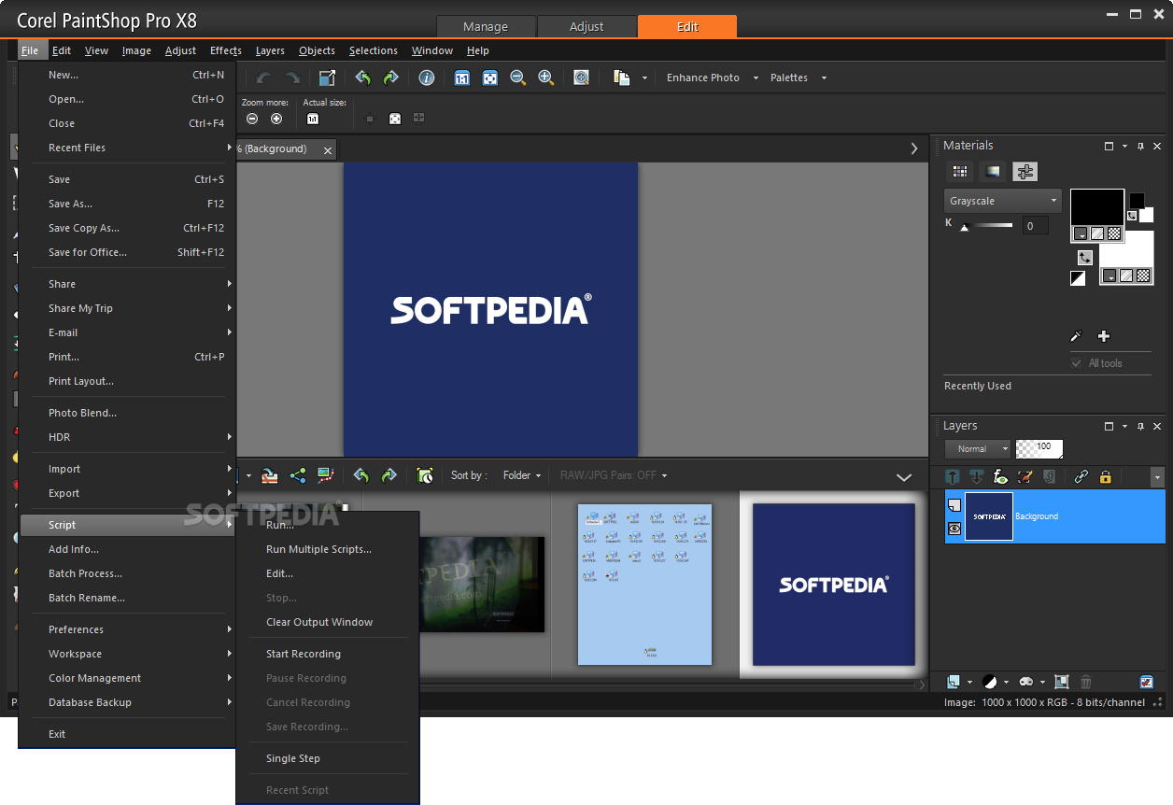
Task: Open Sort by Folder dropdown
Action: pyautogui.click(x=522, y=475)
